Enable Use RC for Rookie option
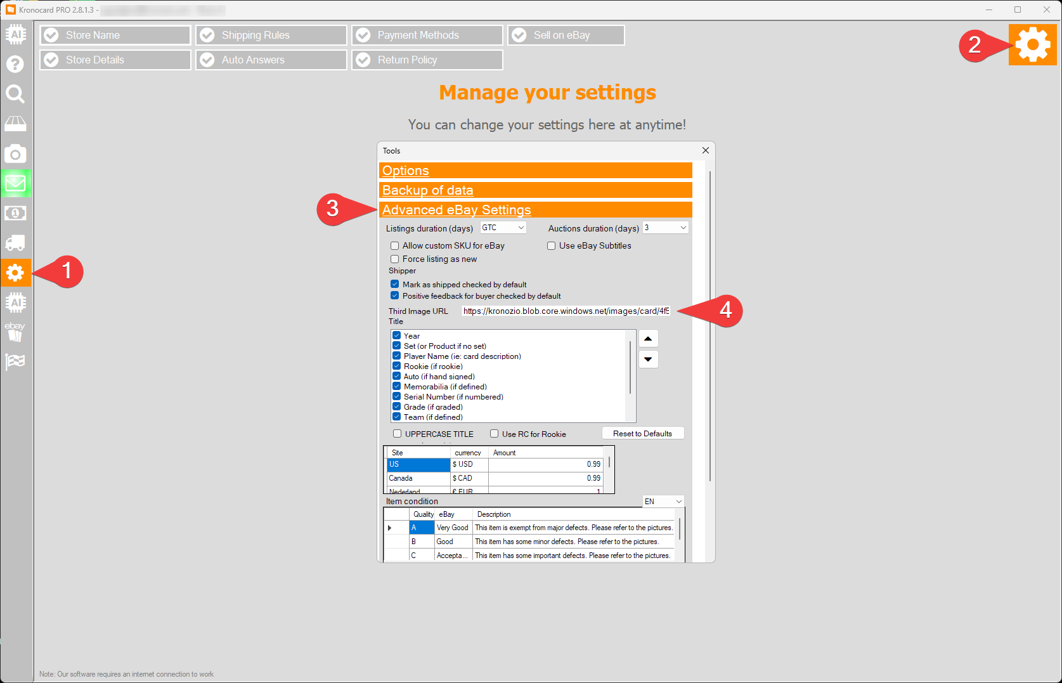The width and height of the screenshot is (1062, 683). [494, 434]
